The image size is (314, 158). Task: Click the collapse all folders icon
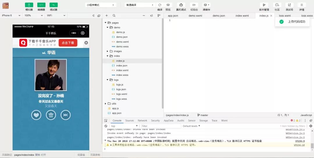coord(151,16)
